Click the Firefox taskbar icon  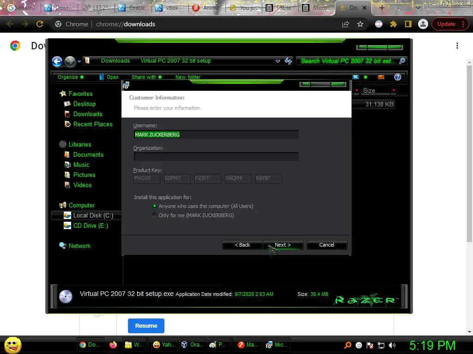click(113, 345)
